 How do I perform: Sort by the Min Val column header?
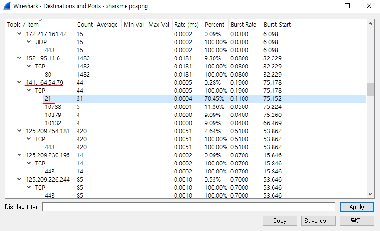click(x=134, y=24)
